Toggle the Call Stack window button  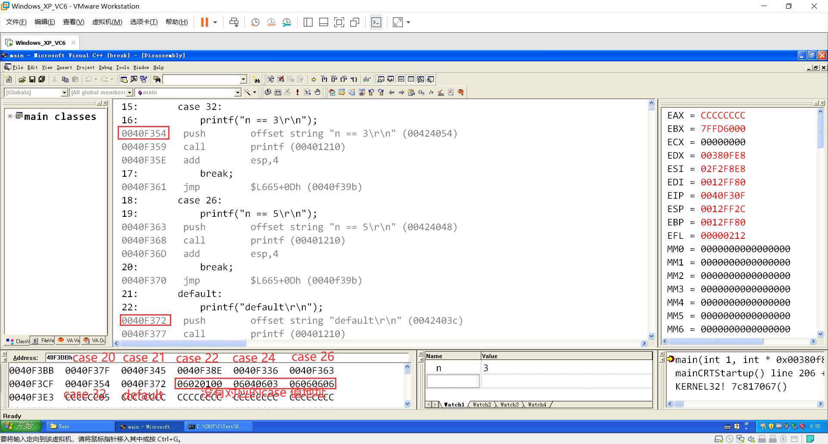click(x=420, y=79)
